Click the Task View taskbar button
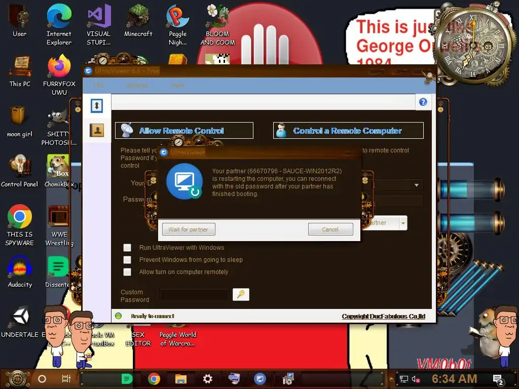Image resolution: width=519 pixels, height=389 pixels. pos(66,379)
